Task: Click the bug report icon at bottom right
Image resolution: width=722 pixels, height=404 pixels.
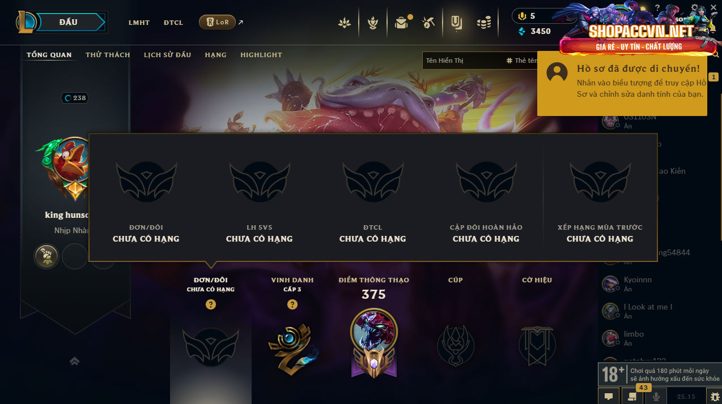Action: click(713, 397)
